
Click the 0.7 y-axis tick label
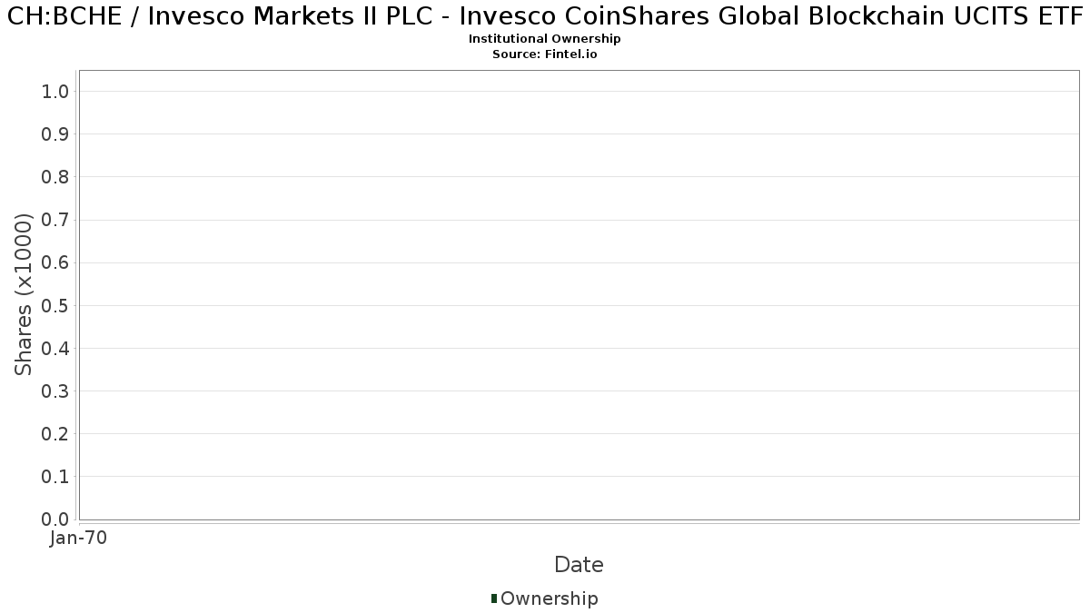55,220
